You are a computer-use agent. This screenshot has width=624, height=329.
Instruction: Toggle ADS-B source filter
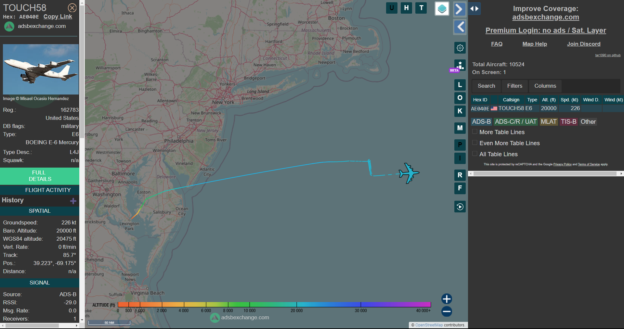[x=481, y=122]
